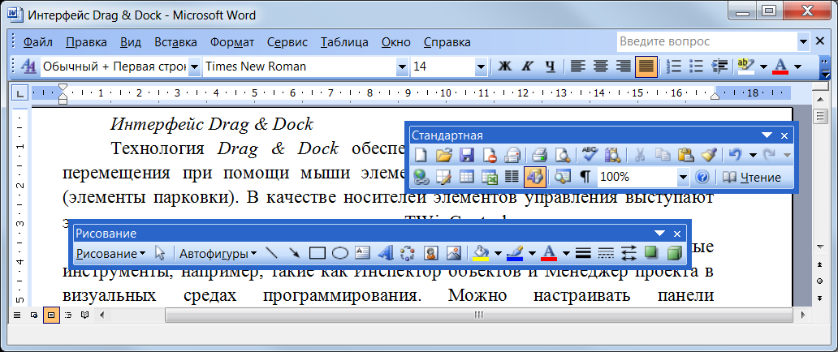Print the document using the printer icon

click(x=538, y=156)
